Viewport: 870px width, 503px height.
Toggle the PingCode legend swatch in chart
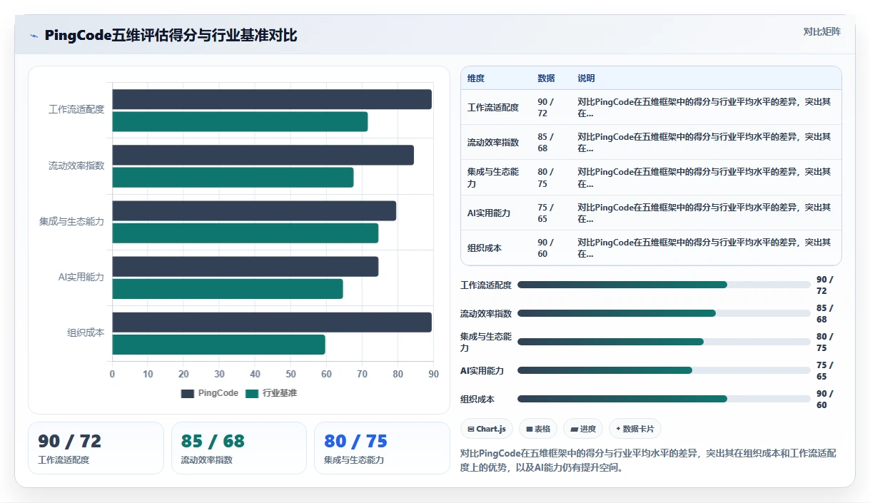pos(188,394)
